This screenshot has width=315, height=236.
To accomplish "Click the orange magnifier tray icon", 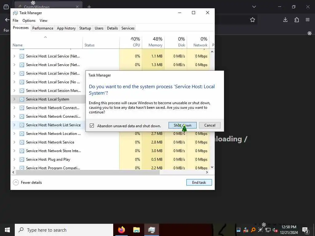I will coord(253,230).
